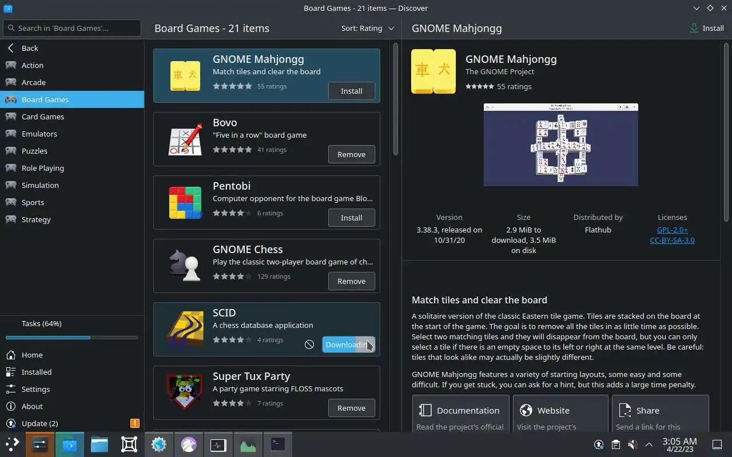The width and height of the screenshot is (732, 457).
Task: Switch to Discover in the taskbar
Action: (70, 444)
